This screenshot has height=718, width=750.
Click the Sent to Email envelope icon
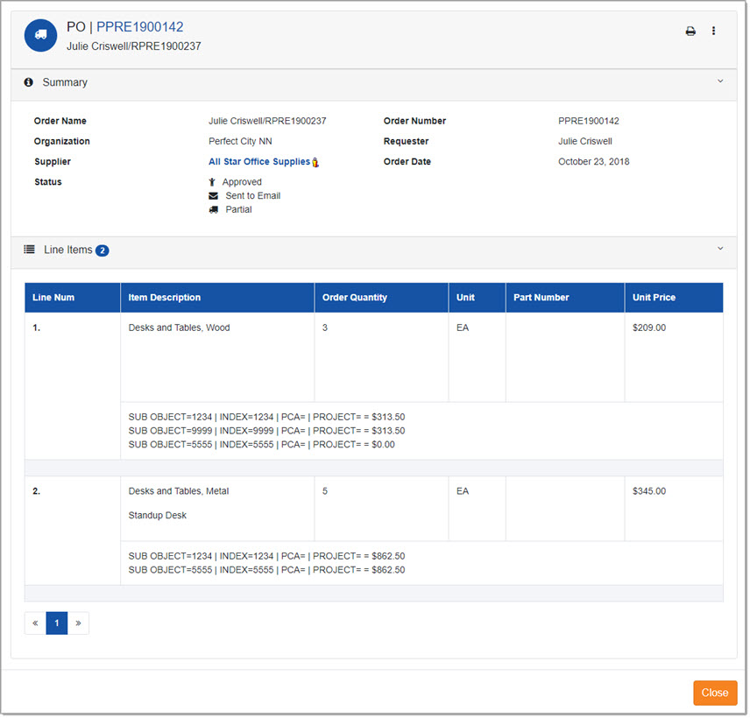(213, 196)
